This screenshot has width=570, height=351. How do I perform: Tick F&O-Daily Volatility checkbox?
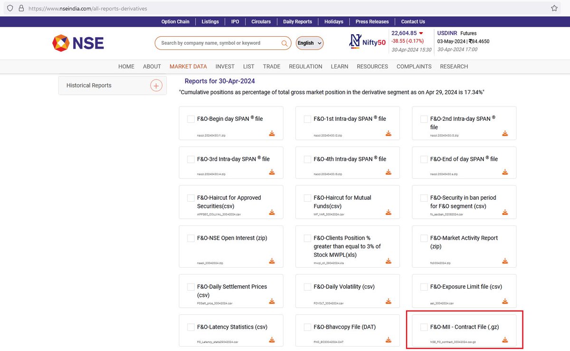point(307,287)
